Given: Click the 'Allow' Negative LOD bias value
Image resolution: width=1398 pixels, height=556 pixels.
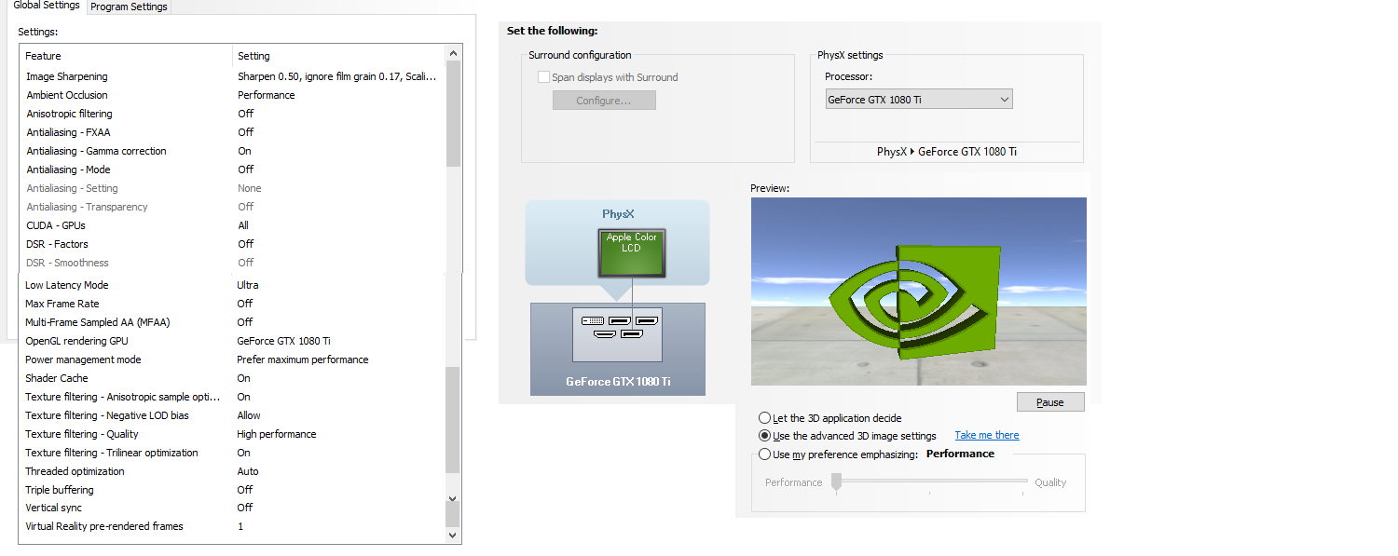Looking at the screenshot, I should [249, 415].
